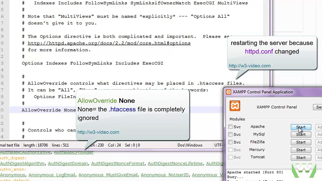
Task: Click the Col : 24 status entry
Action: pos(115,145)
